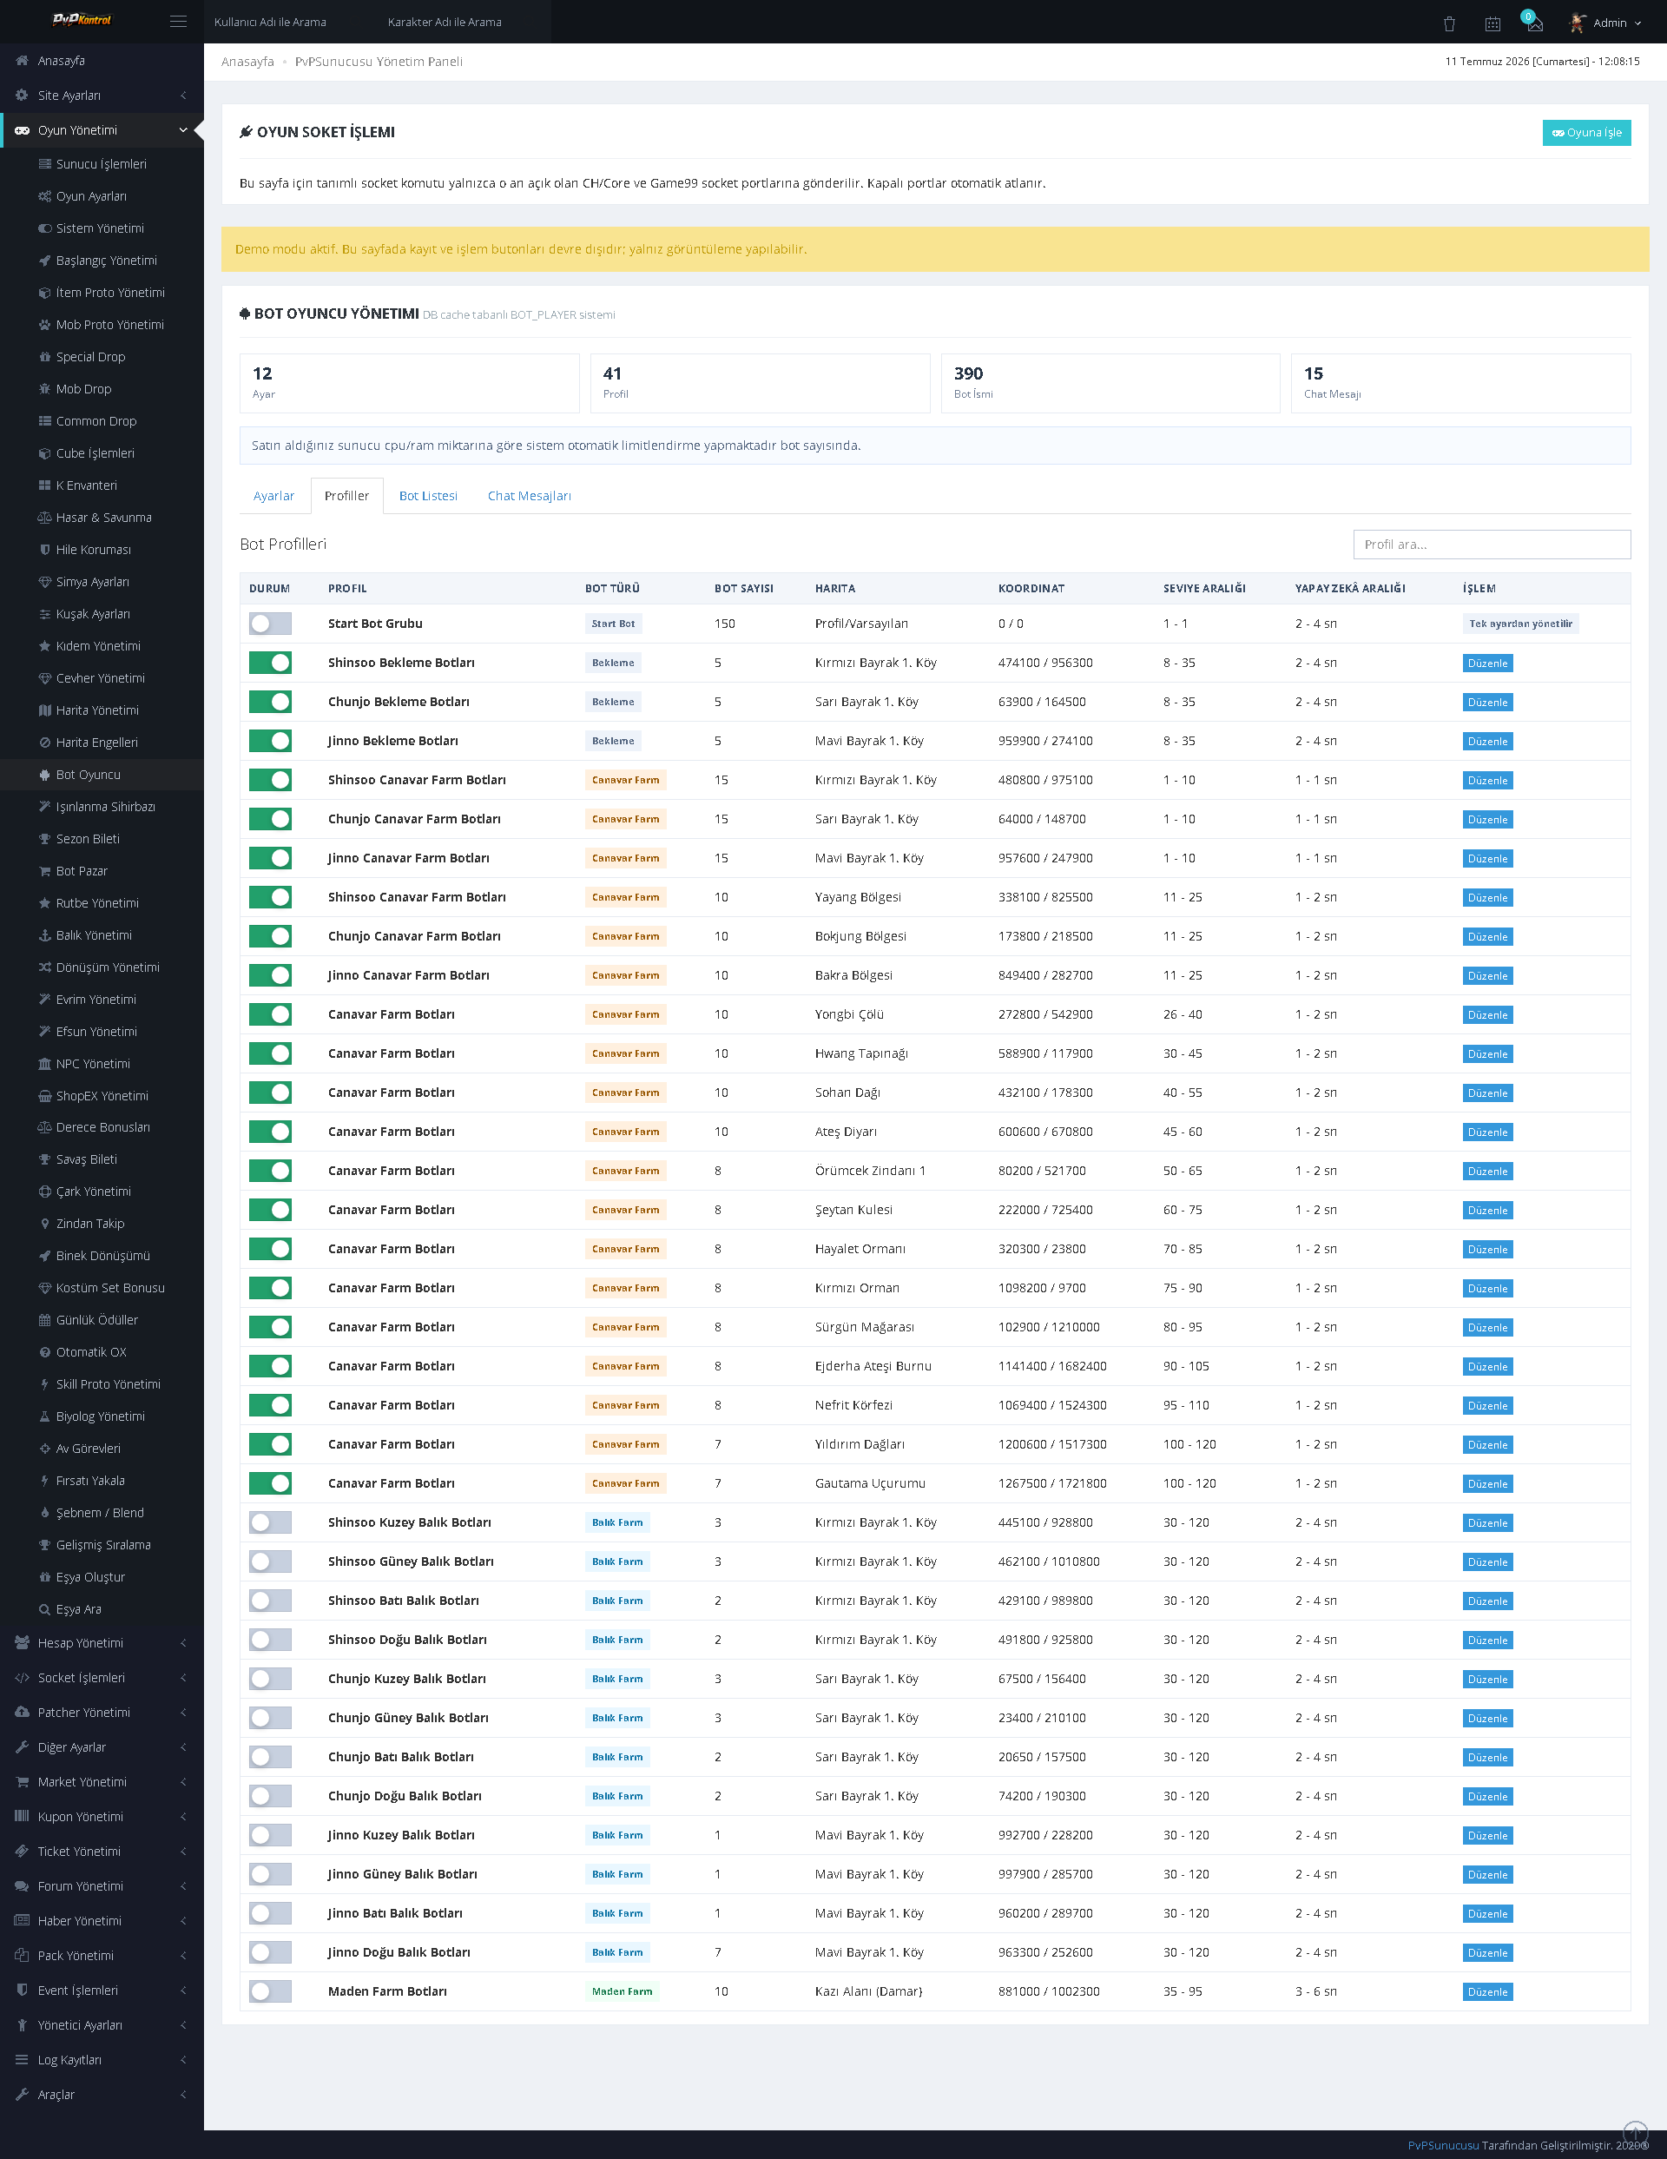Click Düzenle for Maden Farm Botları
1667x2159 pixels.
(1487, 1992)
